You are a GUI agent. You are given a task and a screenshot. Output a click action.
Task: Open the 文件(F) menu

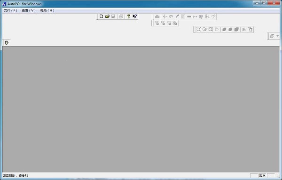click(x=10, y=10)
